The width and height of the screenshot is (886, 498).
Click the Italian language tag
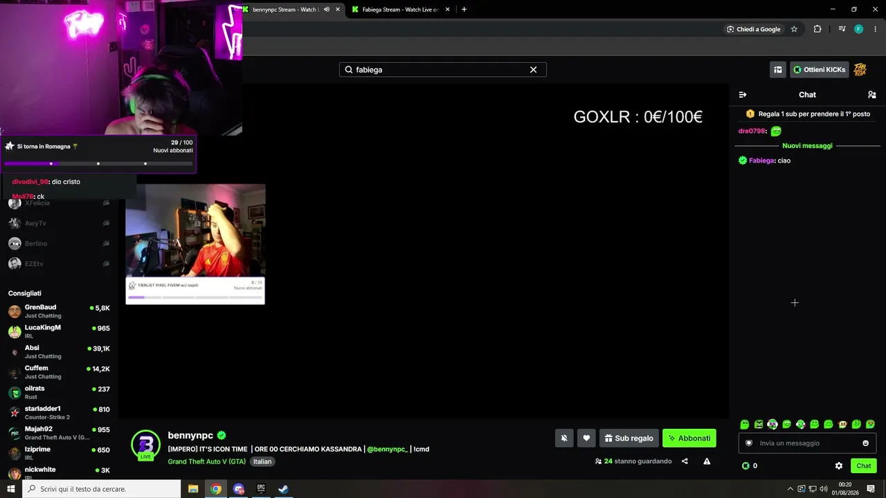pos(262,461)
